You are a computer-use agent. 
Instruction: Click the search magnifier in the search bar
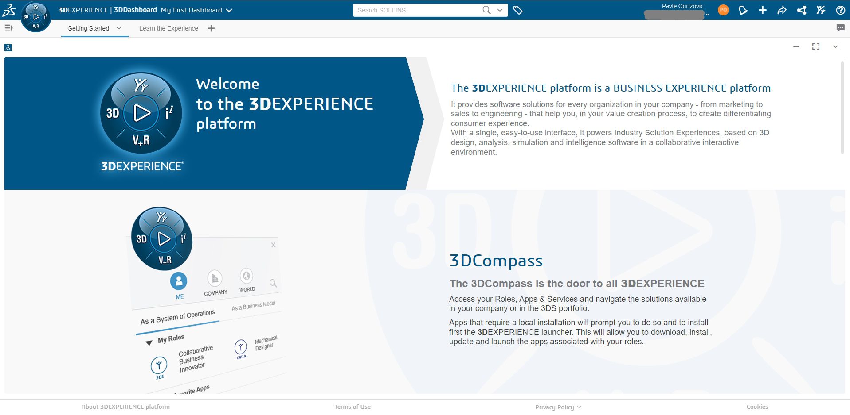[486, 10]
